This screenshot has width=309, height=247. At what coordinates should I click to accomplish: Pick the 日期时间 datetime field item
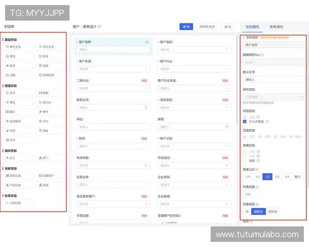click(x=51, y=75)
